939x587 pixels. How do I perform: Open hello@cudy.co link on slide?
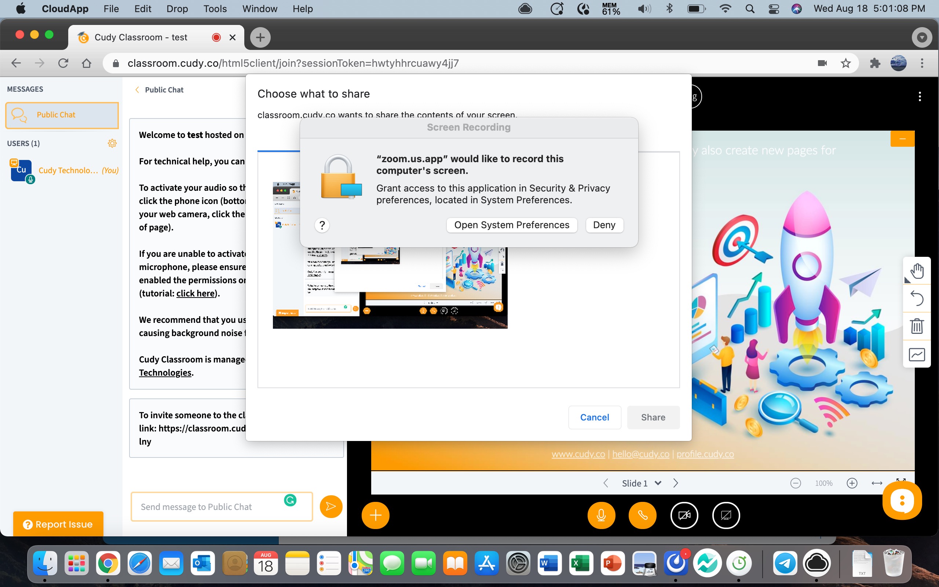click(641, 454)
